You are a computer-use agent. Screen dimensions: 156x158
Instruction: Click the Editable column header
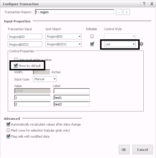91,29
